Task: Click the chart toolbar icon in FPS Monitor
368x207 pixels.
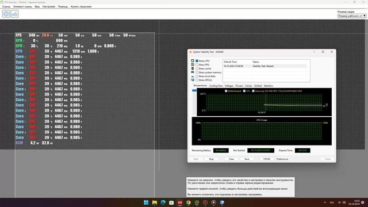Action: (14, 14)
